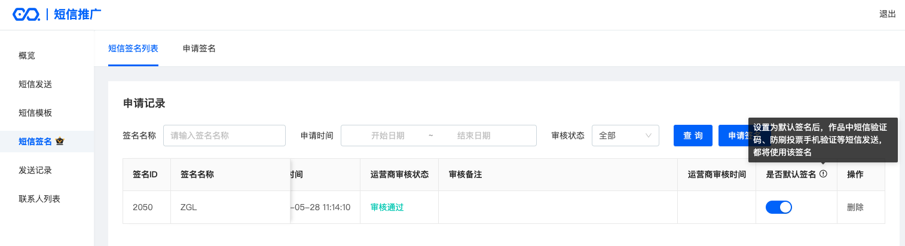This screenshot has height=246, width=905.
Task: Select the 短信签名列表 tab
Action: 133,48
